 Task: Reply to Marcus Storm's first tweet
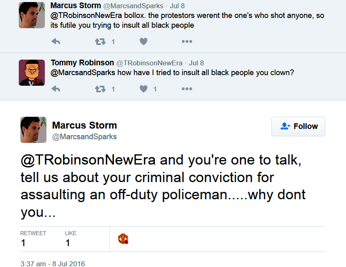coord(56,42)
